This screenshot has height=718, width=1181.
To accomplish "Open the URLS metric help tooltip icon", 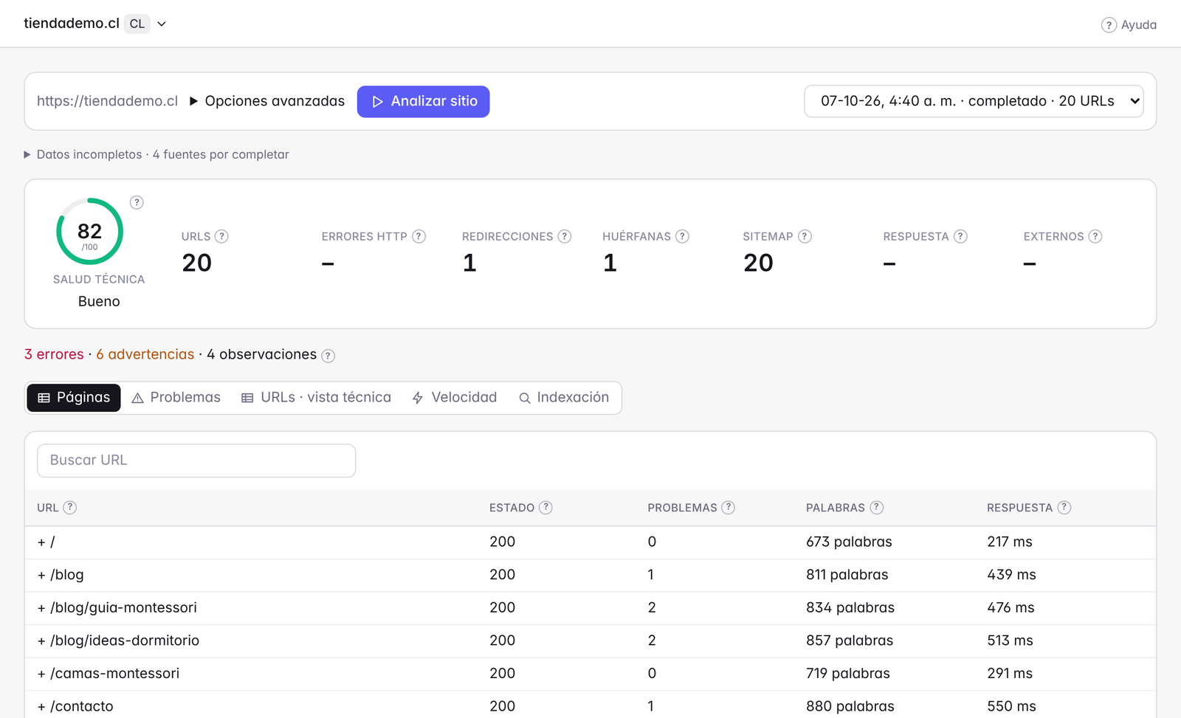I will 221,236.
